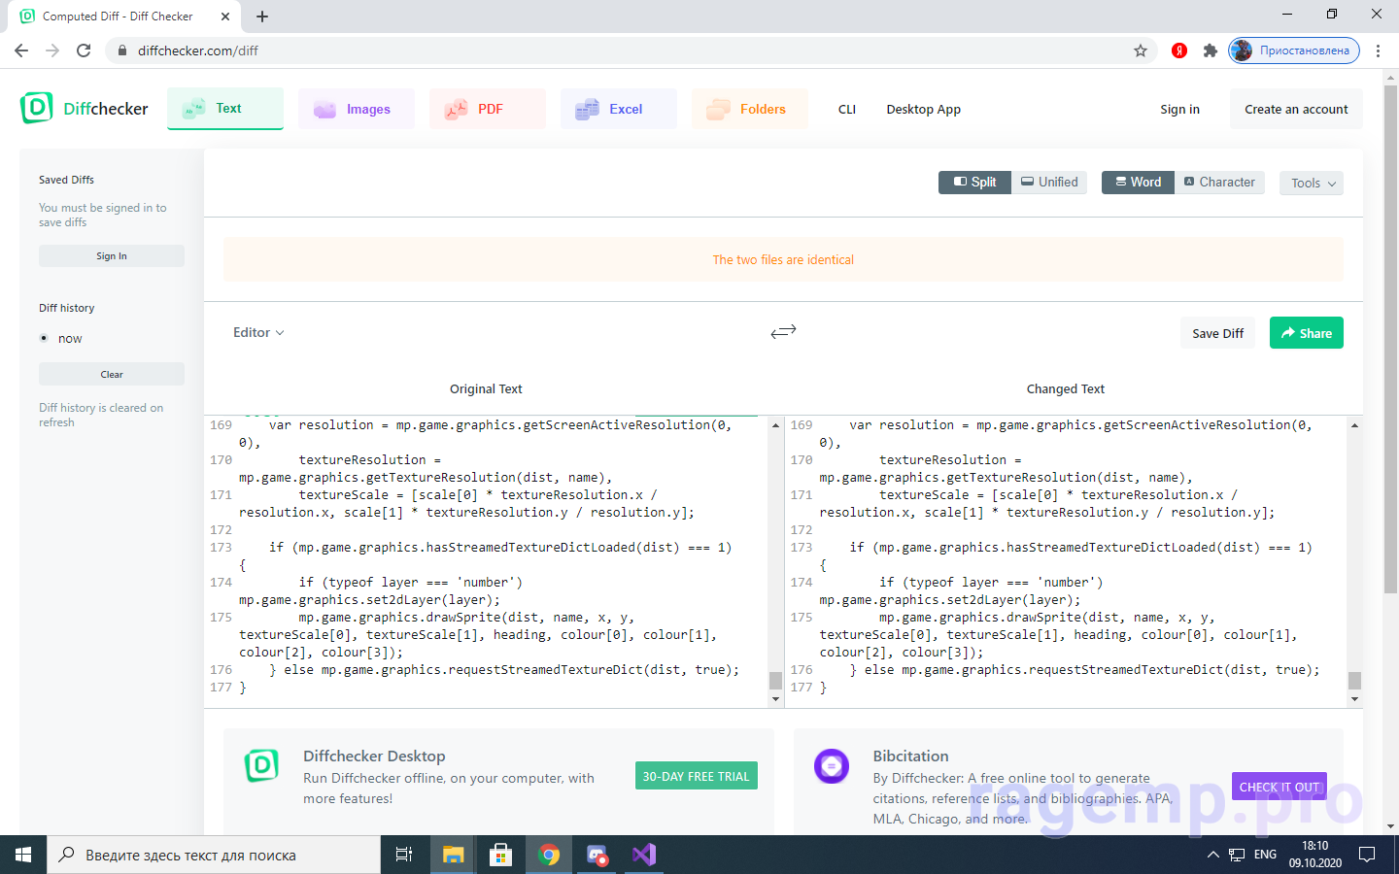
Task: Select the Split view mode
Action: point(974,183)
